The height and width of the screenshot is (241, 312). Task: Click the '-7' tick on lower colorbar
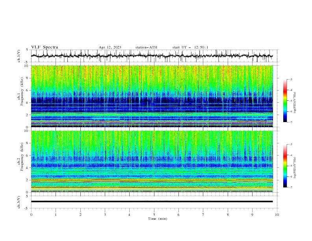point(290,187)
